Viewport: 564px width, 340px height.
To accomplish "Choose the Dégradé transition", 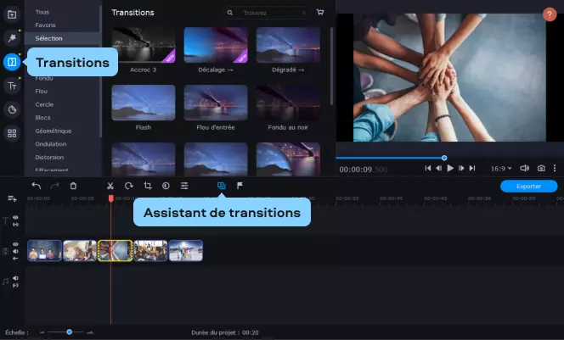I will [x=288, y=45].
